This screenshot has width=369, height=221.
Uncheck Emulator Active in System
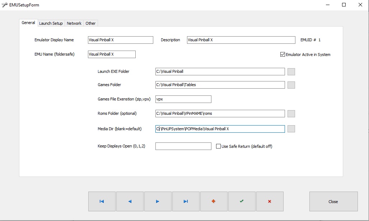[x=282, y=55]
